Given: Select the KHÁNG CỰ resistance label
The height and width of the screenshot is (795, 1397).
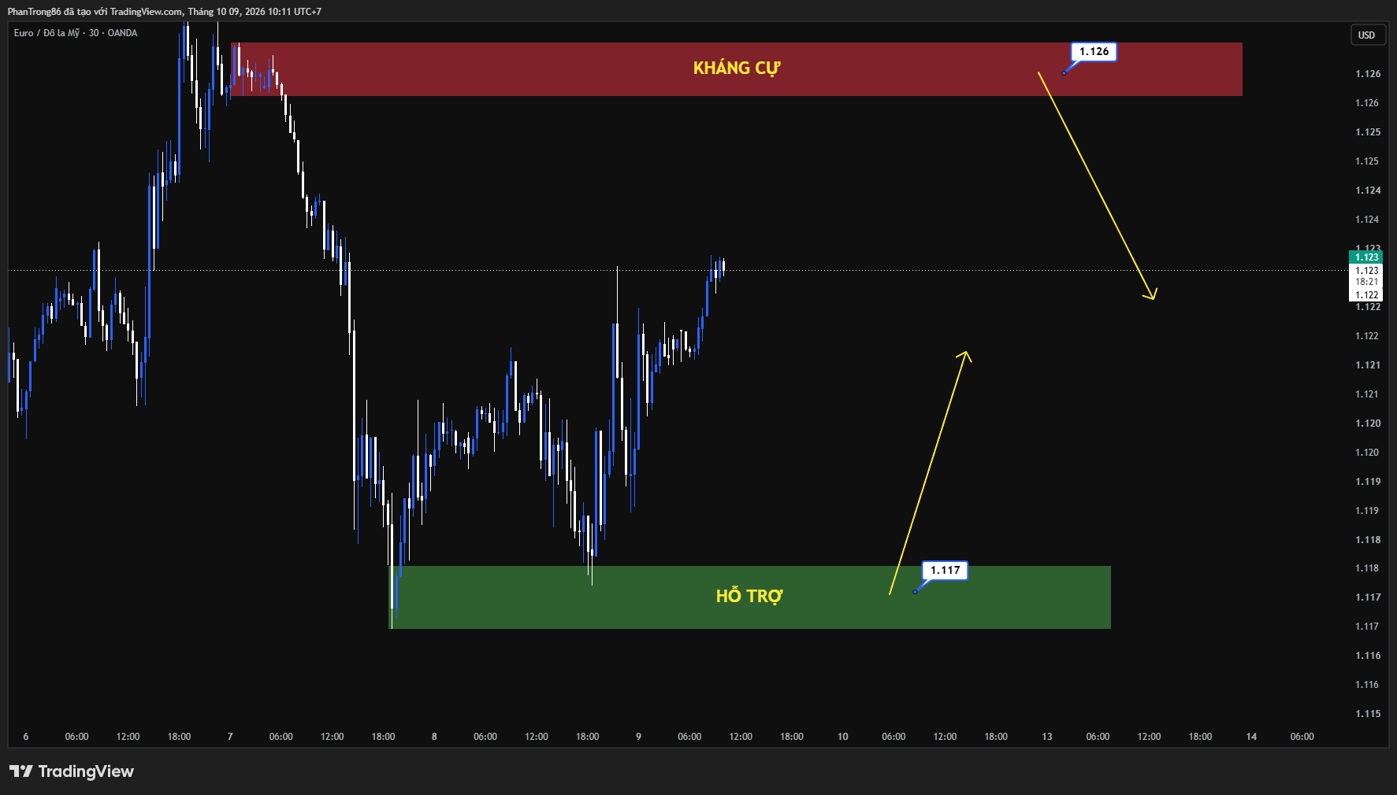Looking at the screenshot, I should pos(737,68).
